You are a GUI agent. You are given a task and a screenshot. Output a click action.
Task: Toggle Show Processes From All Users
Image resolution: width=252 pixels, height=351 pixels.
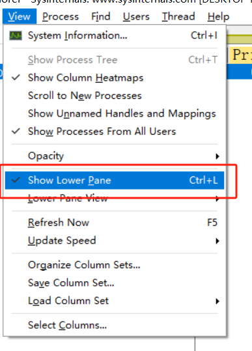pyautogui.click(x=115, y=132)
